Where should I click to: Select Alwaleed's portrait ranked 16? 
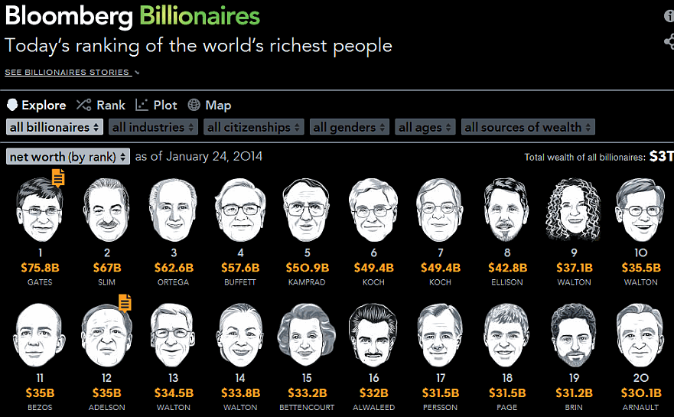373,335
